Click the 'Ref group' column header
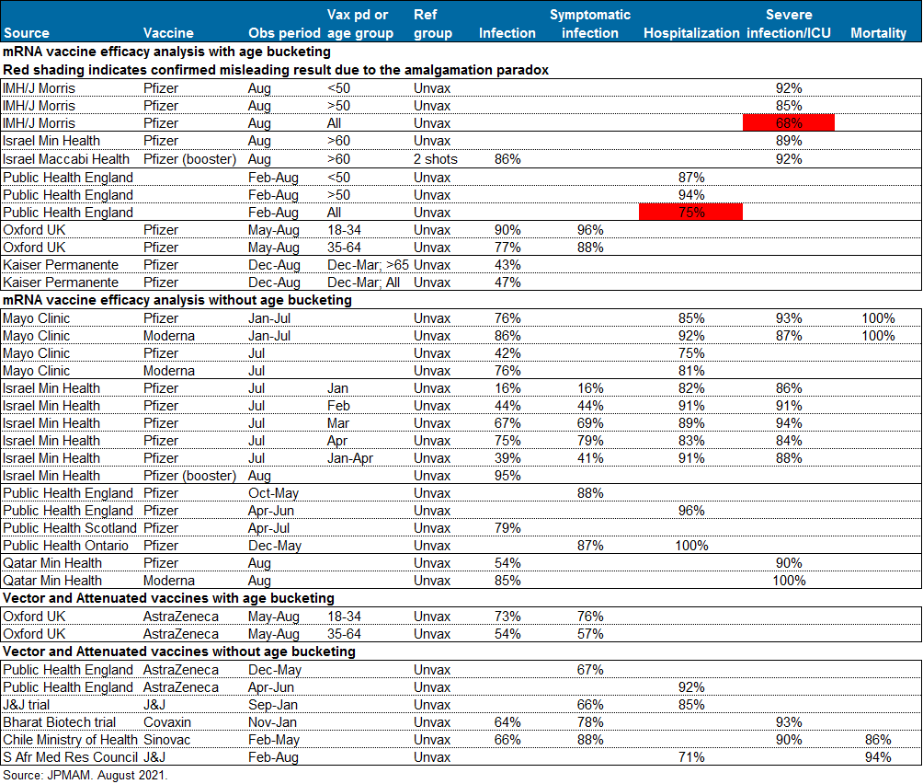This screenshot has width=923, height=784. pos(433,24)
